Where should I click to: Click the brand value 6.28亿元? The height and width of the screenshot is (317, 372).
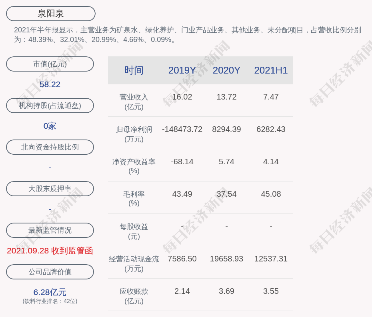50,292
